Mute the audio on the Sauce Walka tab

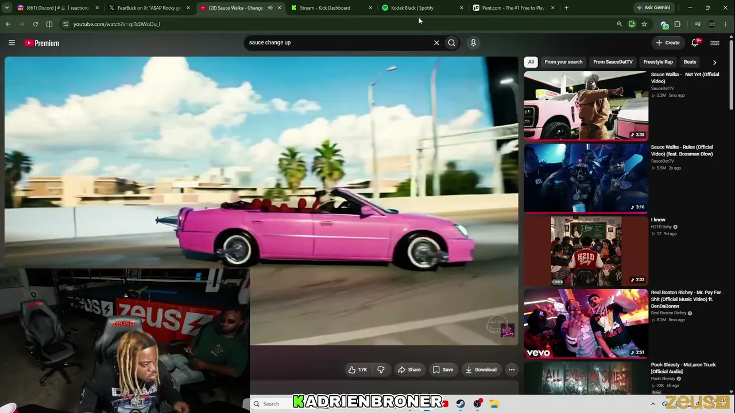pos(270,8)
